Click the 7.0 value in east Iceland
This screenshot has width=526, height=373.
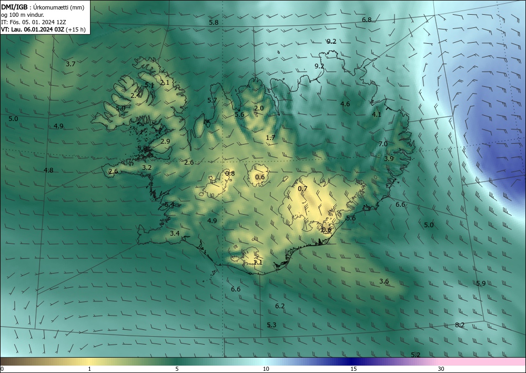pos(383,144)
